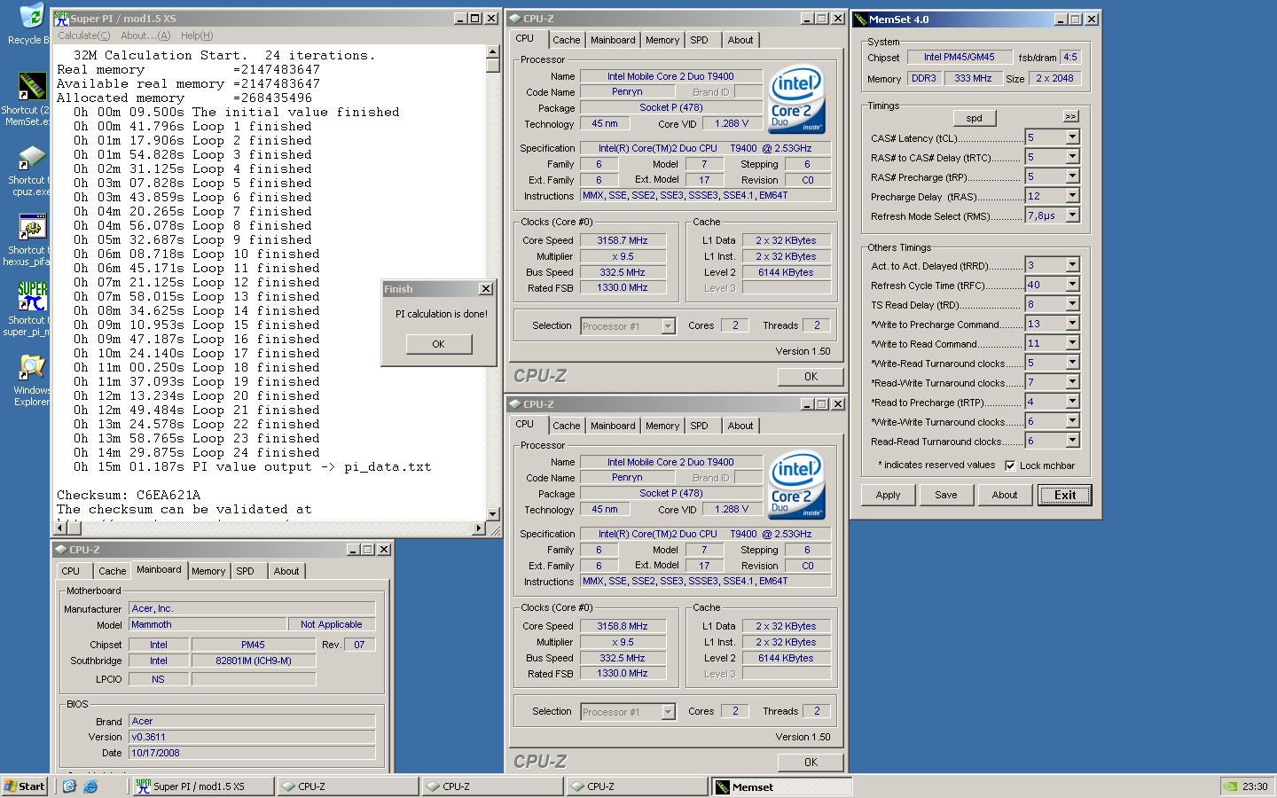The image size is (1277, 798).
Task: Click the Mainboard CPU-Z title bar icon
Action: pyautogui.click(x=61, y=550)
